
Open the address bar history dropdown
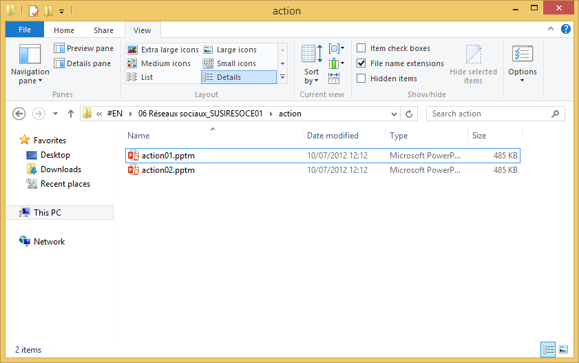394,114
